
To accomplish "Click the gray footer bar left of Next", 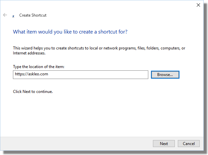I will coord(76,144).
